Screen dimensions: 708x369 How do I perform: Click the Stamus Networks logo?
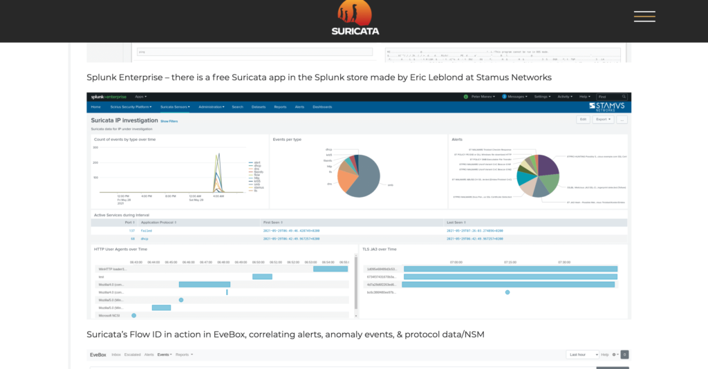point(607,107)
